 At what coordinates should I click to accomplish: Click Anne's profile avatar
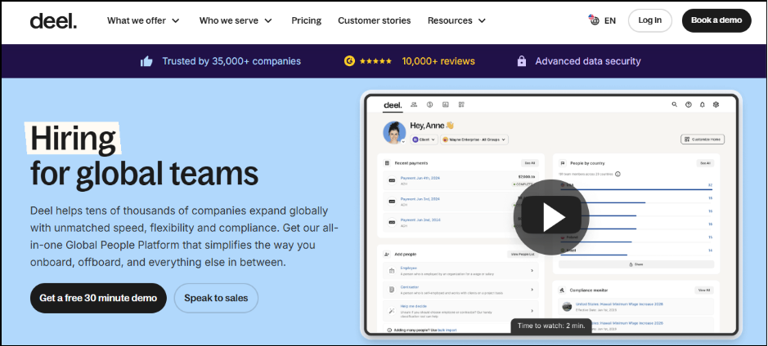pos(394,132)
